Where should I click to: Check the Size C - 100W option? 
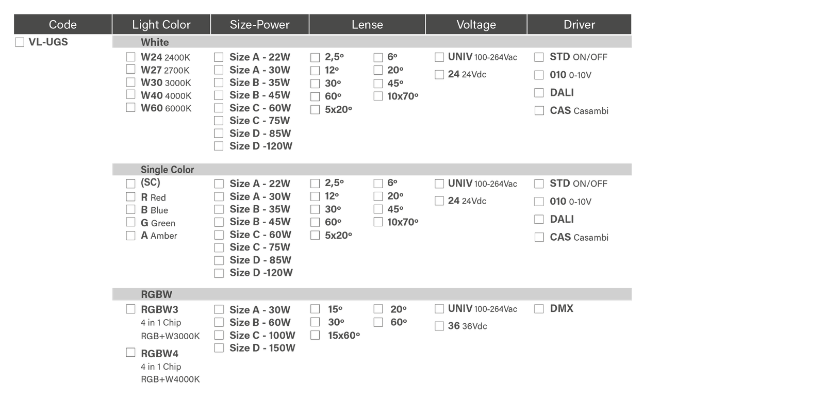coord(219,335)
